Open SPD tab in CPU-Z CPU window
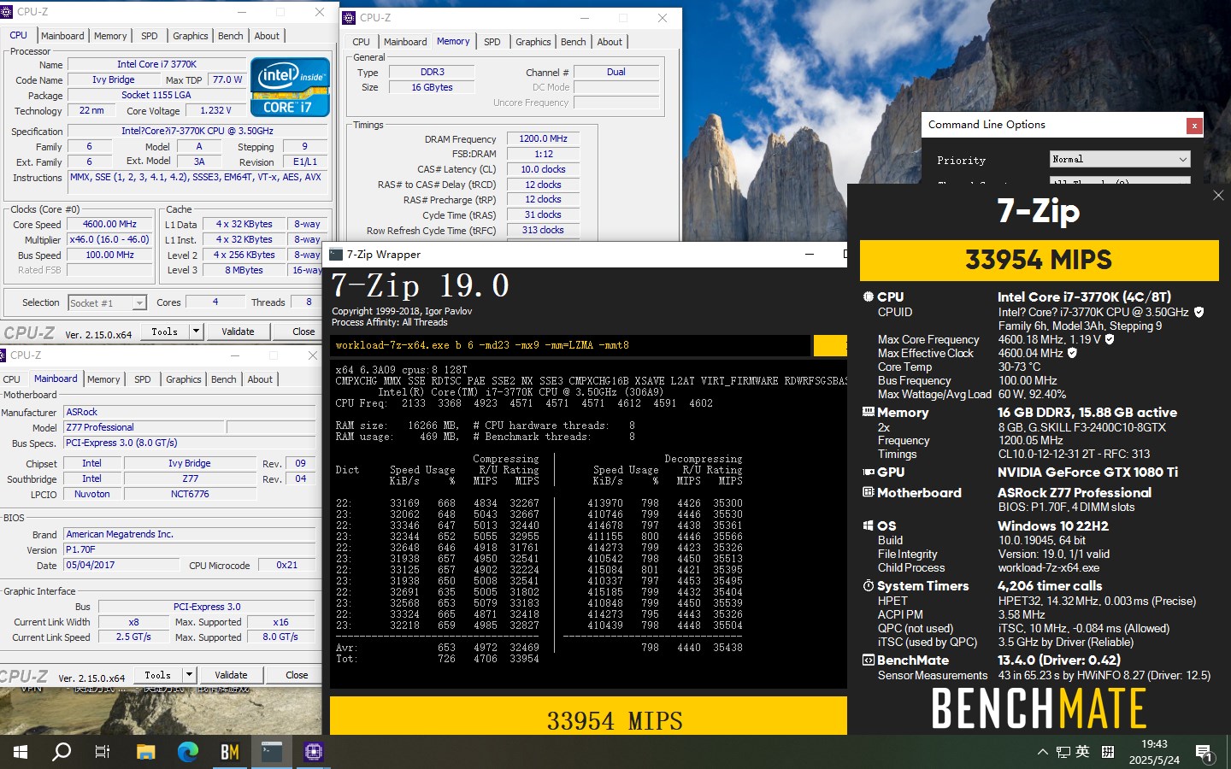Screen dimensions: 1231x769 (150, 36)
